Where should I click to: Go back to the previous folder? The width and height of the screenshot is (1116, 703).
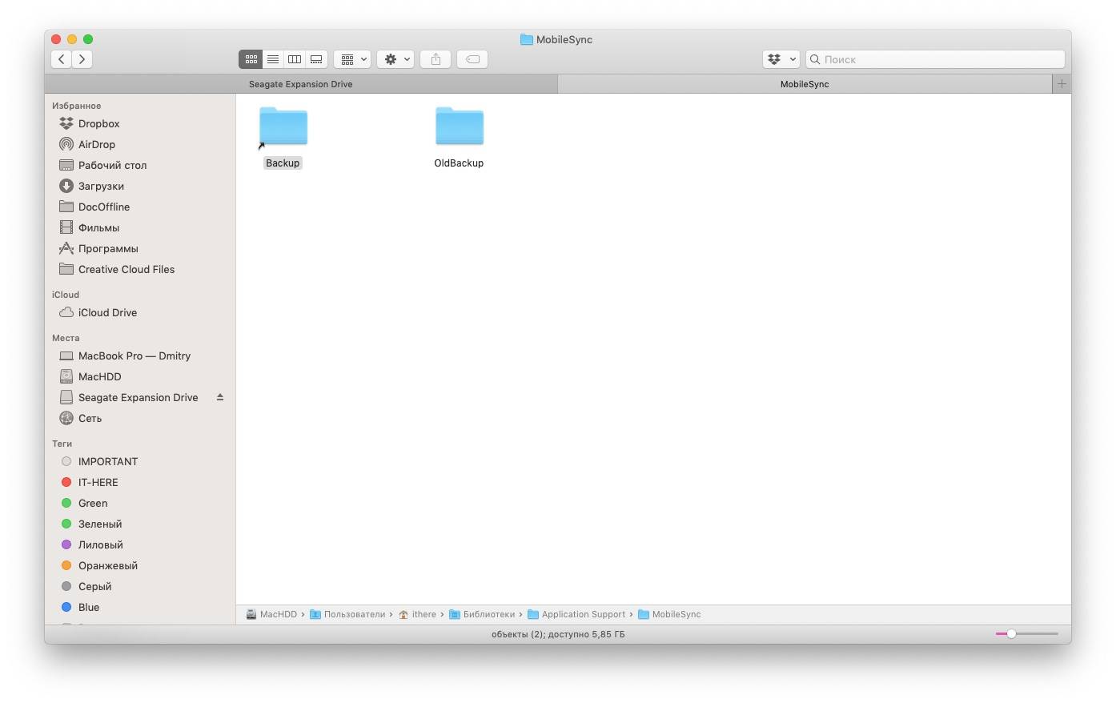[62, 59]
